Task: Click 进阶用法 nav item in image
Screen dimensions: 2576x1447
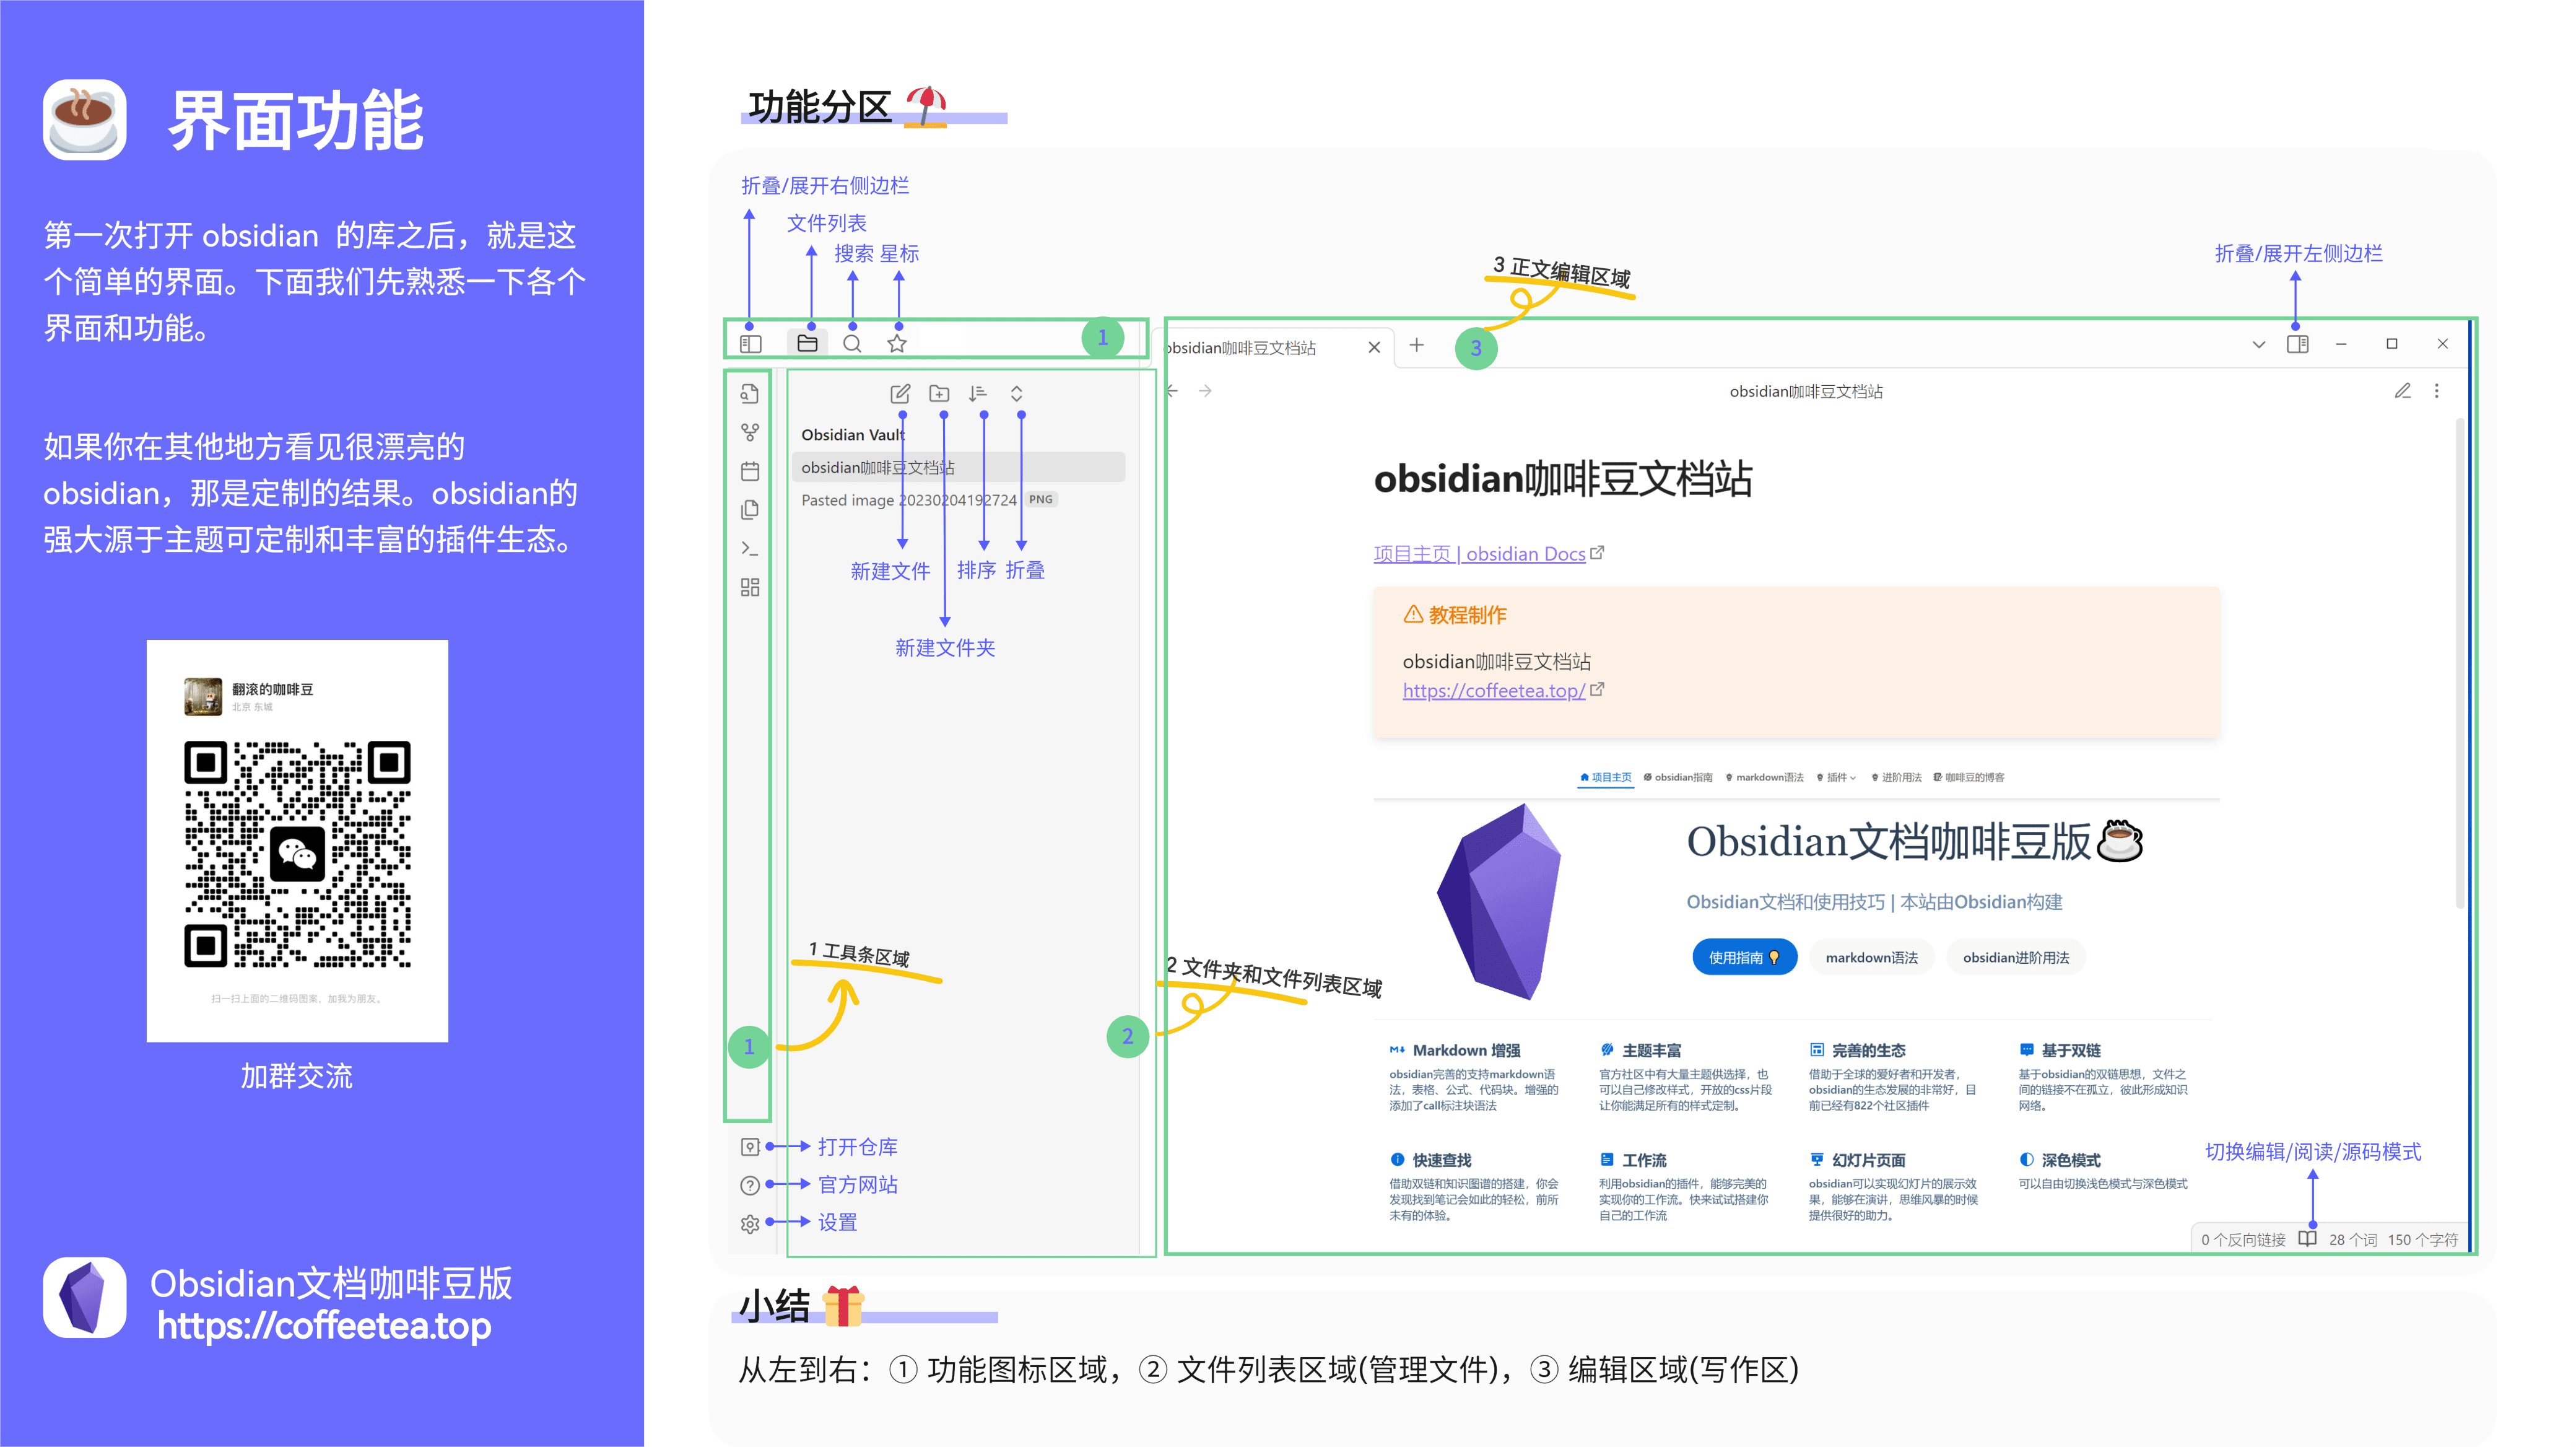Action: coord(1896,777)
